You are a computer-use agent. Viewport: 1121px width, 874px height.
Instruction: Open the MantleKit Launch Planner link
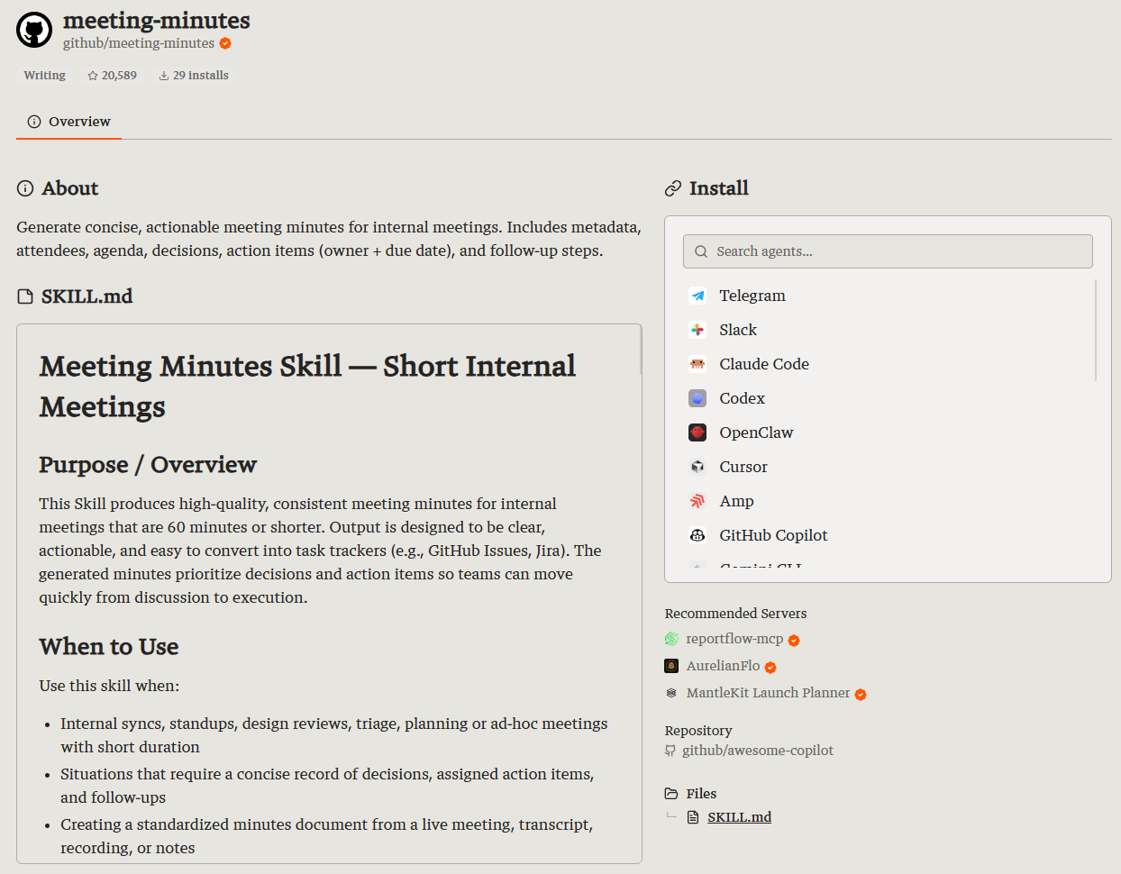(x=768, y=693)
